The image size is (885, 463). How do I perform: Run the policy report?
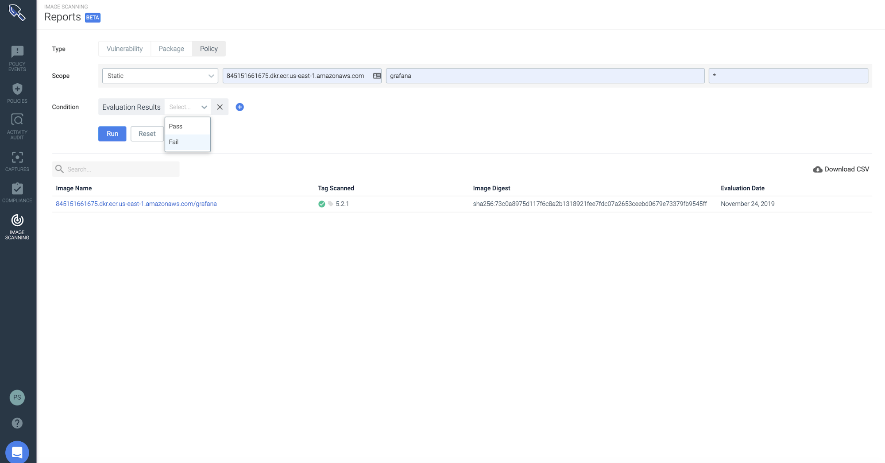click(x=112, y=134)
